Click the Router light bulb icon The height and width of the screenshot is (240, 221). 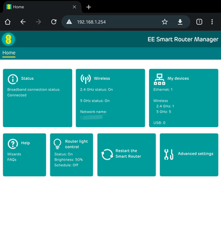[x=57, y=144]
